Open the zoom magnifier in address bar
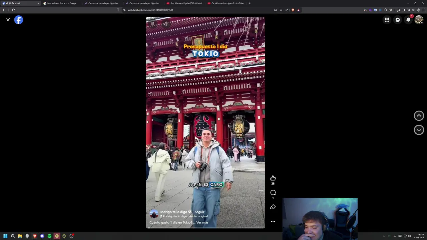427x240 pixels. [x=281, y=10]
